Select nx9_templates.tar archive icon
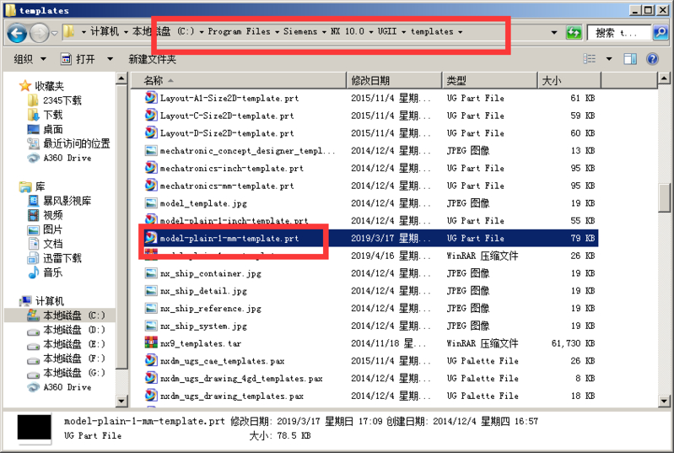 coord(151,343)
